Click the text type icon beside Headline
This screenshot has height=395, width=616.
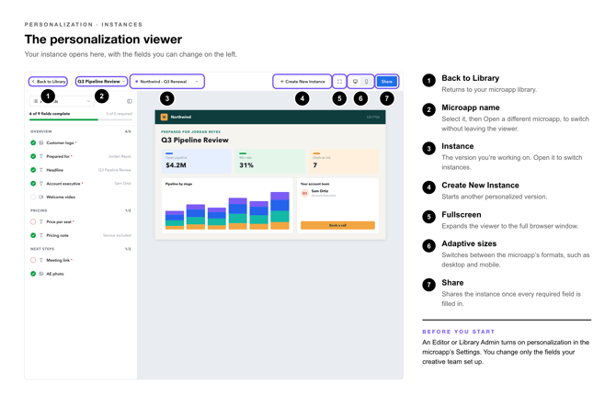(x=40, y=170)
